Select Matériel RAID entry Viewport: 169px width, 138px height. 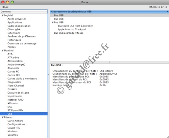16,100
